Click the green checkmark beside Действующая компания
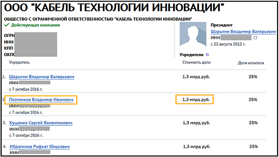Viewport: 279px width, 157px height. [x=6, y=25]
